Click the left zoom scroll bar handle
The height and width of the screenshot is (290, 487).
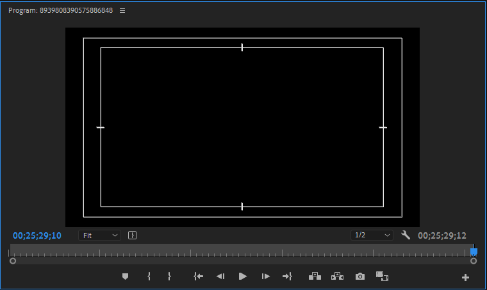click(13, 261)
